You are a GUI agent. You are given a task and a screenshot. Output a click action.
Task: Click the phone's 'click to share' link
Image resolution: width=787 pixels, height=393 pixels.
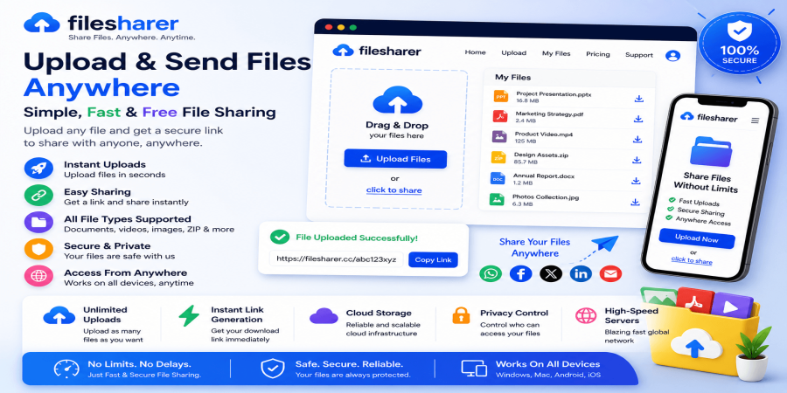[692, 260]
